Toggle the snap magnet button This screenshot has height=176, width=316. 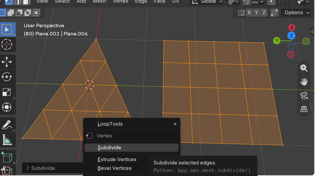point(246,2)
